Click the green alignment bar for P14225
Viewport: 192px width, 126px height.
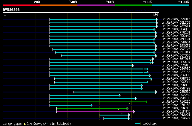[98, 102]
